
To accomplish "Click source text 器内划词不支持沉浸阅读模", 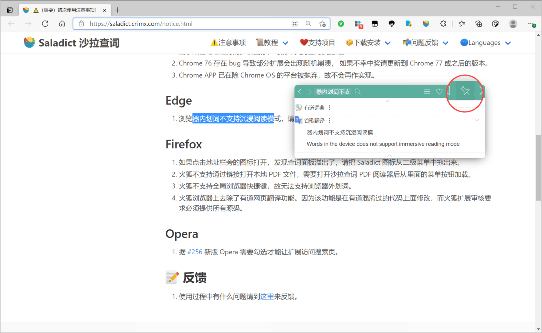I will point(340,132).
